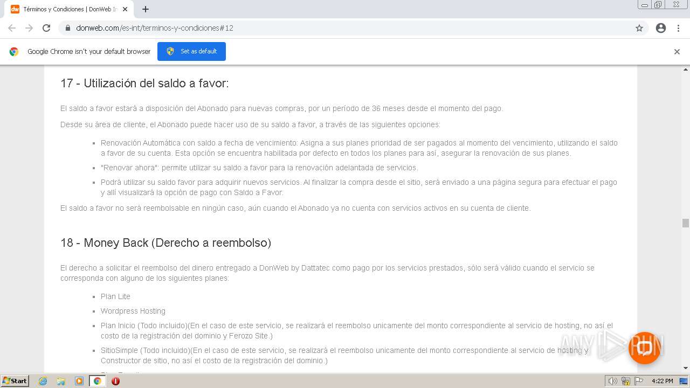
Task: Click the heading '18 - Money Back (Derecho a reembolso)'
Action: coord(165,243)
